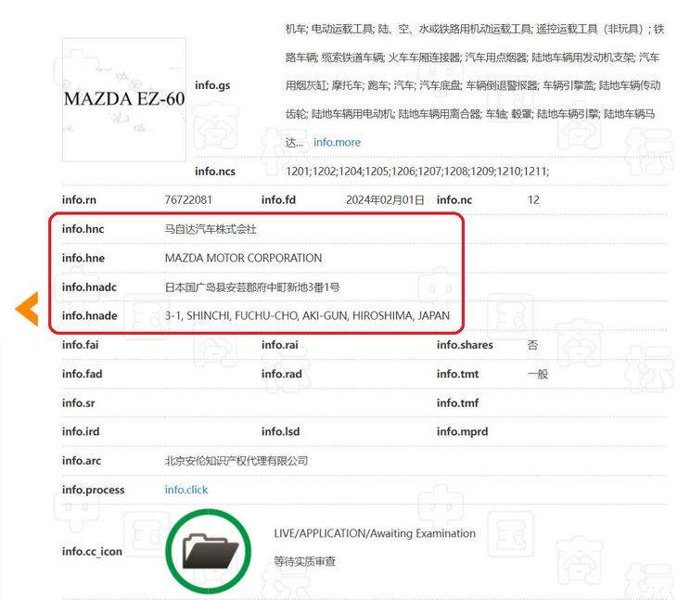The image size is (690, 600).
Task: Expand goods list via info.more link
Action: click(x=337, y=142)
